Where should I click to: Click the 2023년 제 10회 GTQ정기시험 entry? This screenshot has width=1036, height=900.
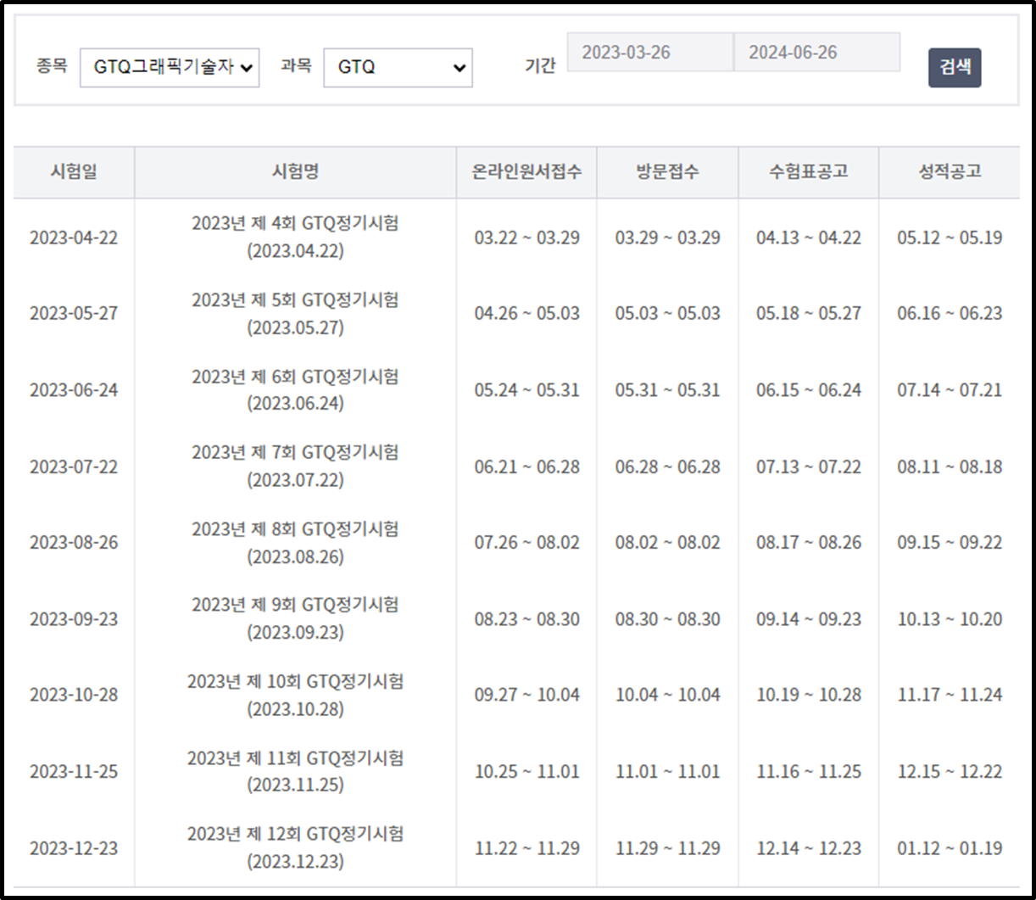[294, 696]
